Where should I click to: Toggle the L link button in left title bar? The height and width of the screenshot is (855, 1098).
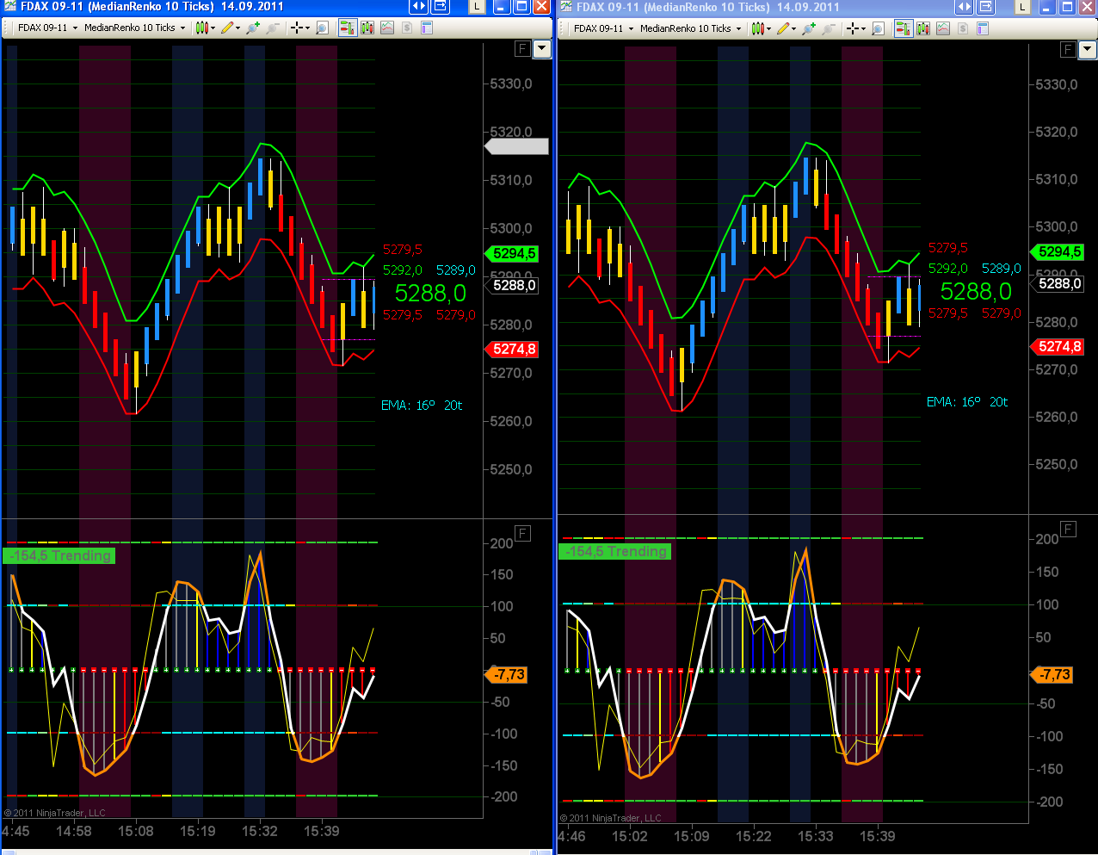coord(476,7)
